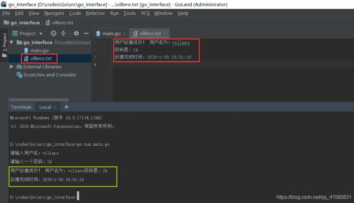The image size is (354, 203).
Task: Collapse the go_interface project folder
Action: 11,43
